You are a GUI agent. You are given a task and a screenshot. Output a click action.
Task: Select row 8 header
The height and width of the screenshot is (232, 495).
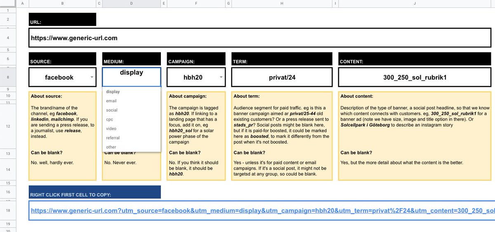click(x=8, y=77)
